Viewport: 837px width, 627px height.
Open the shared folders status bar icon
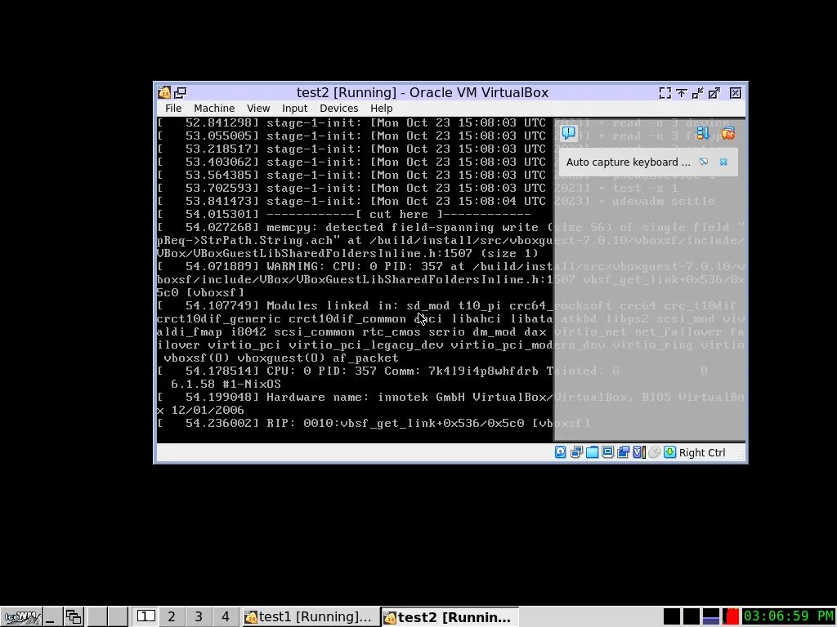[x=593, y=451]
